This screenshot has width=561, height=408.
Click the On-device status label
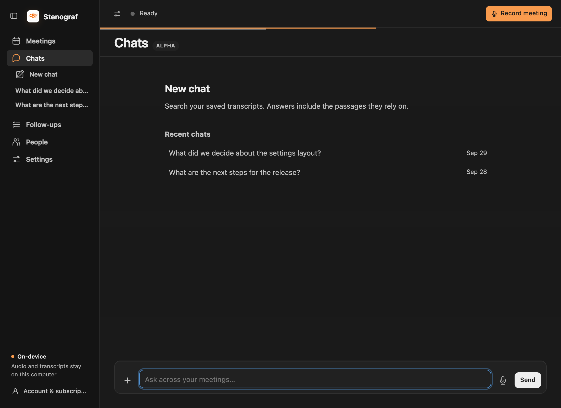tap(32, 356)
